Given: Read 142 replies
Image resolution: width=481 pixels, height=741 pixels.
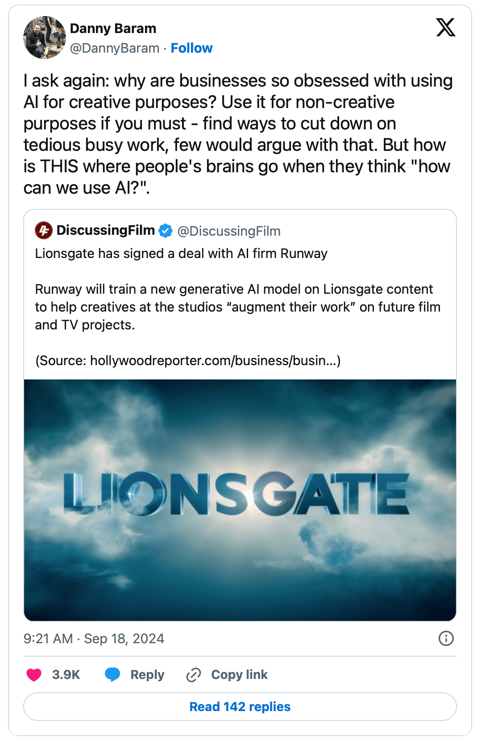Looking at the screenshot, I should [240, 707].
